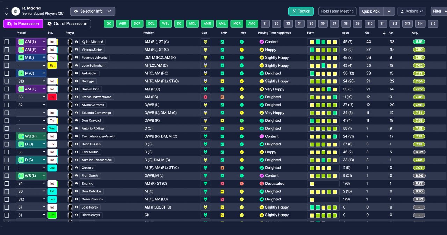
Task: Open the Selection Info dropdown
Action: [x=93, y=11]
